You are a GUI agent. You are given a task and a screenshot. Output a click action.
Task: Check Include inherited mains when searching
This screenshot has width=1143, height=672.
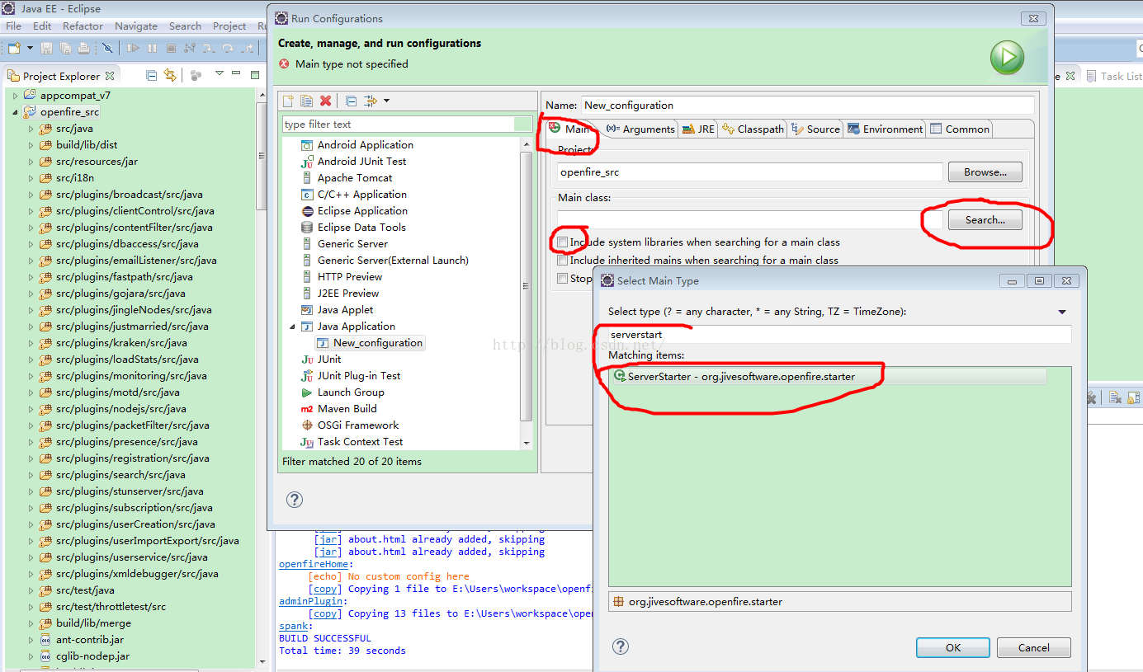click(563, 260)
